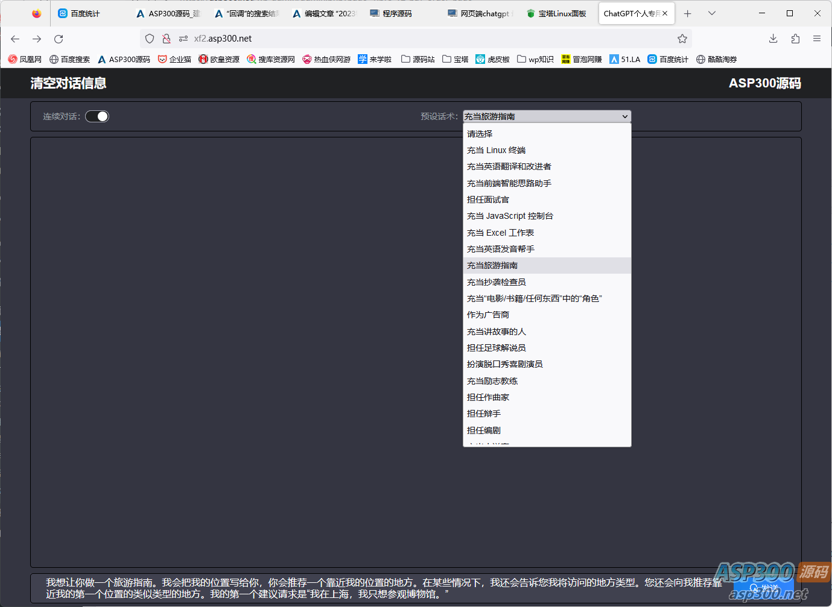Open wp知识 bookmark folder

tap(535, 59)
